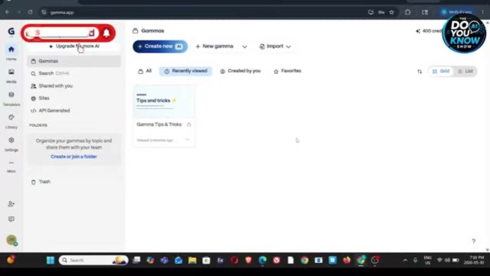The width and height of the screenshot is (490, 276).
Task: Open the feedback chat icon
Action: [11, 219]
